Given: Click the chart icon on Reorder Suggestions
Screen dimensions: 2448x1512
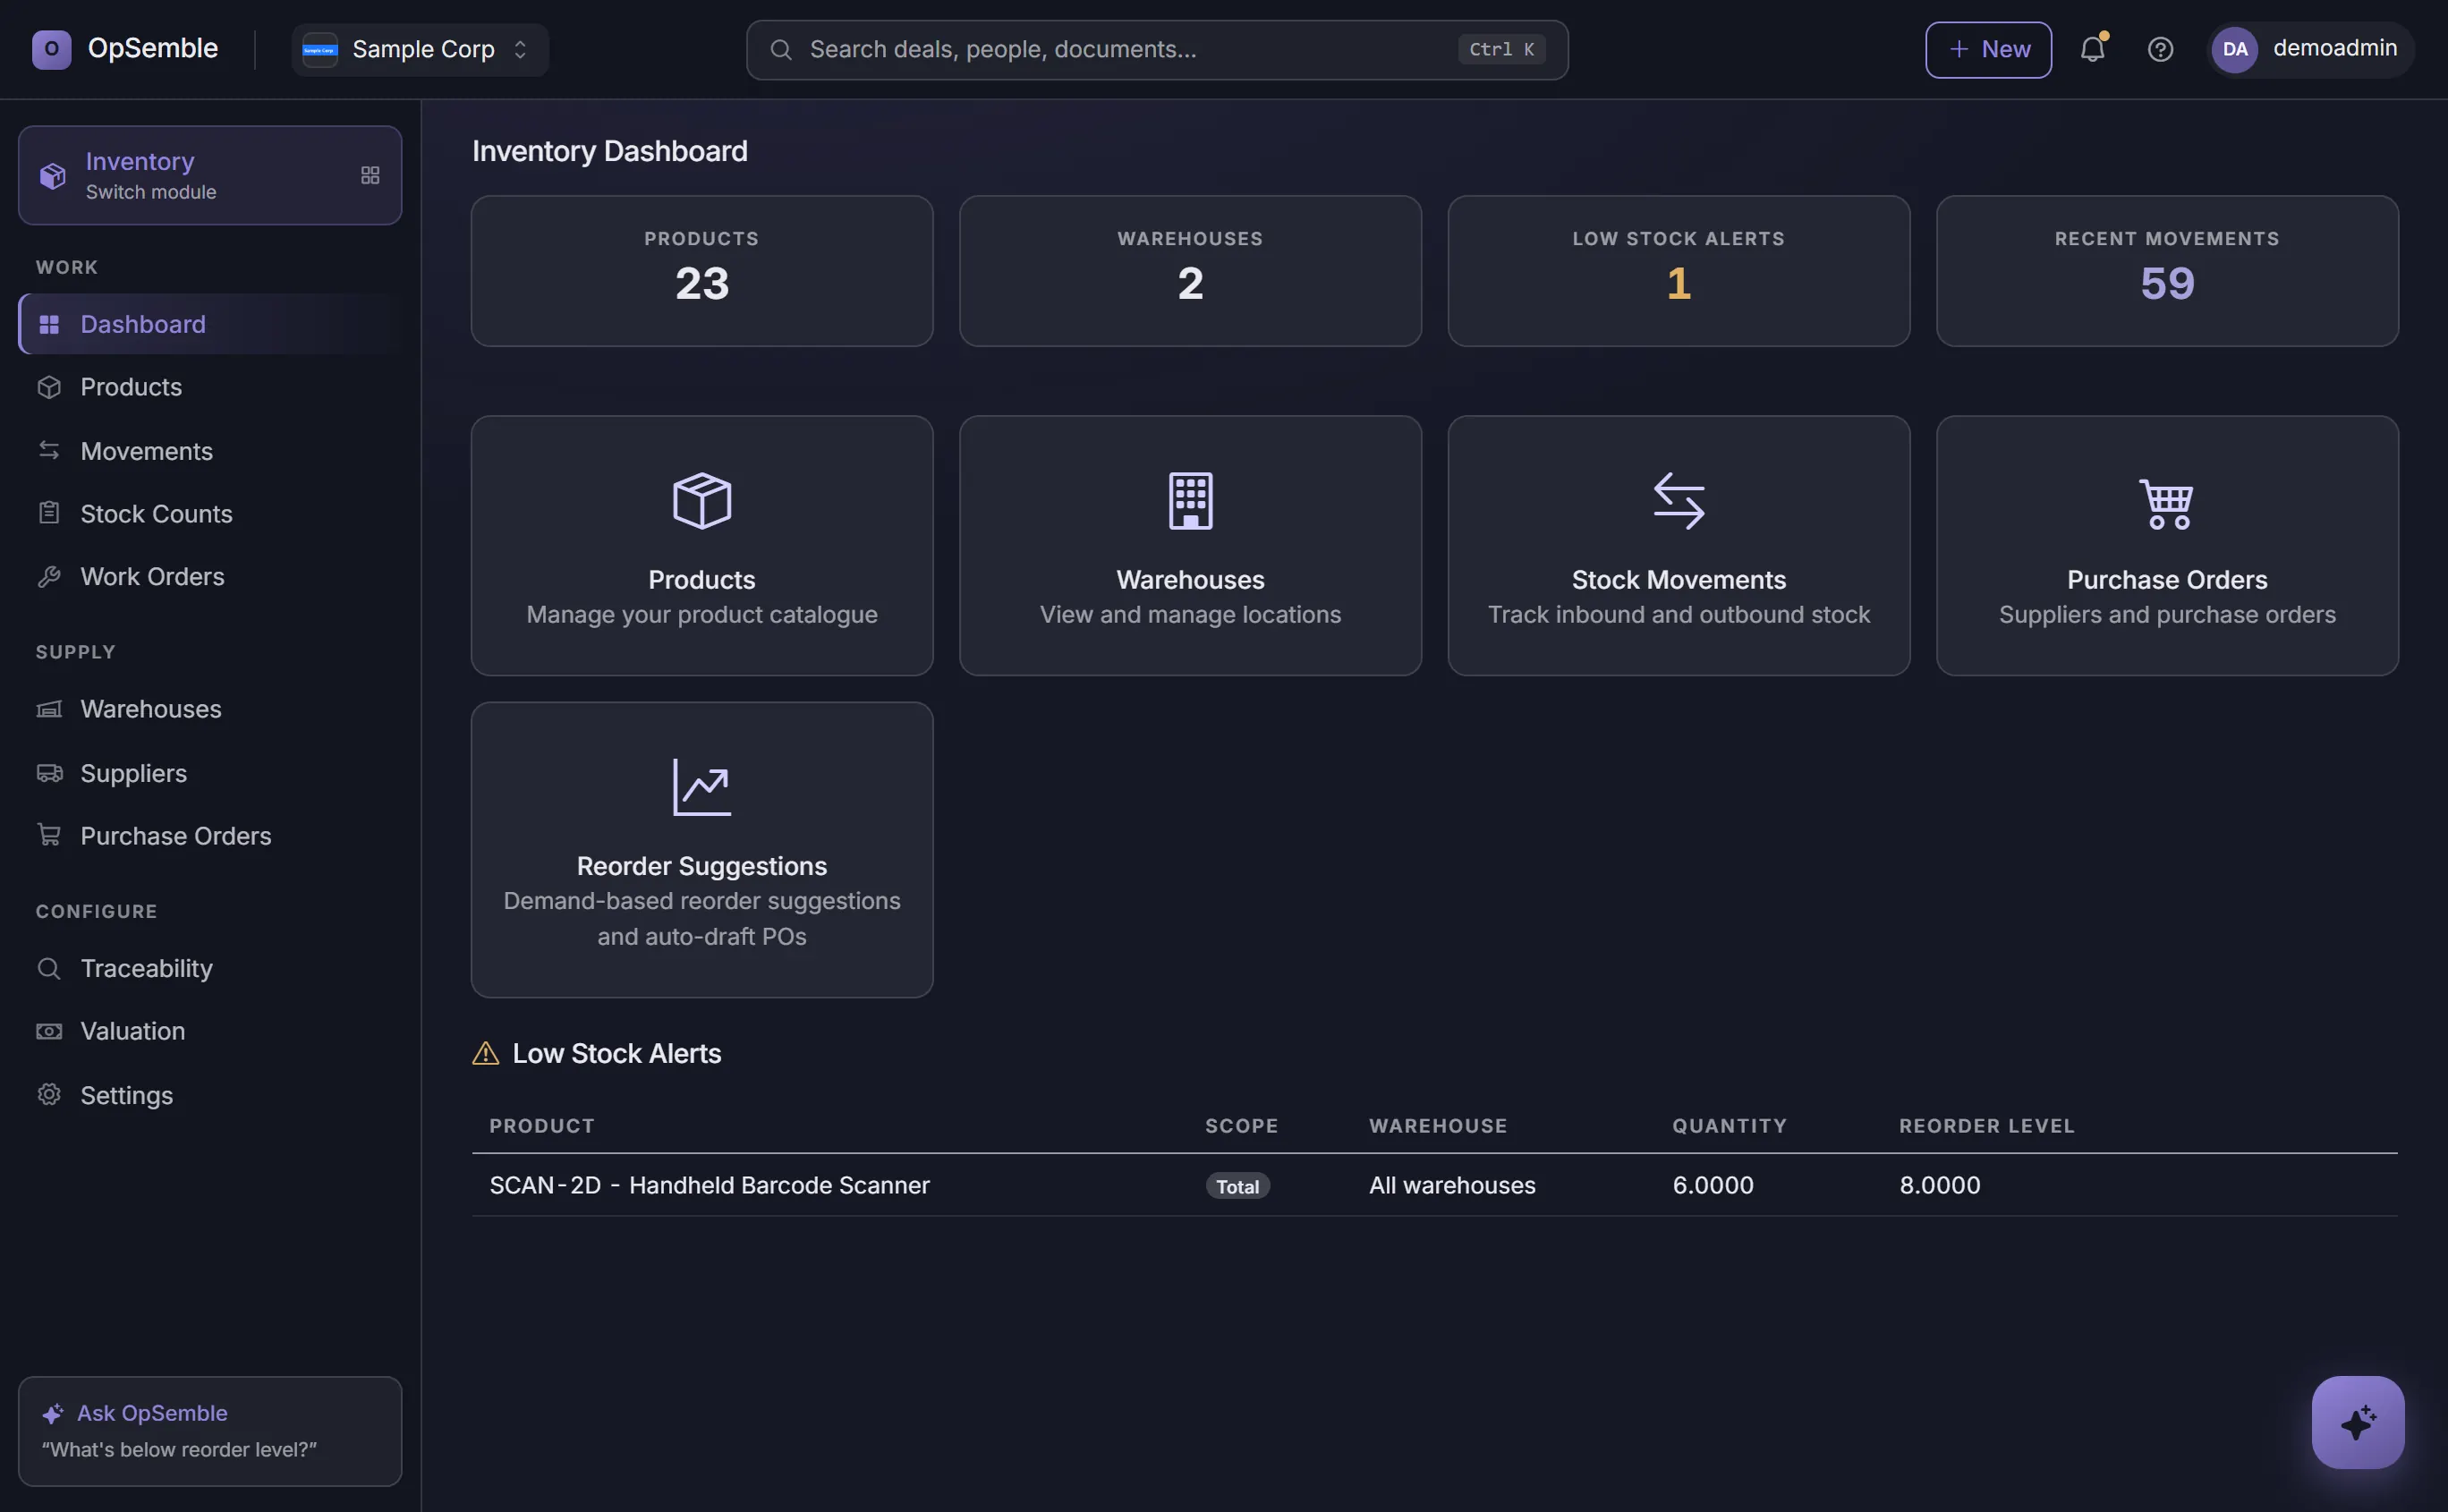Looking at the screenshot, I should [702, 787].
